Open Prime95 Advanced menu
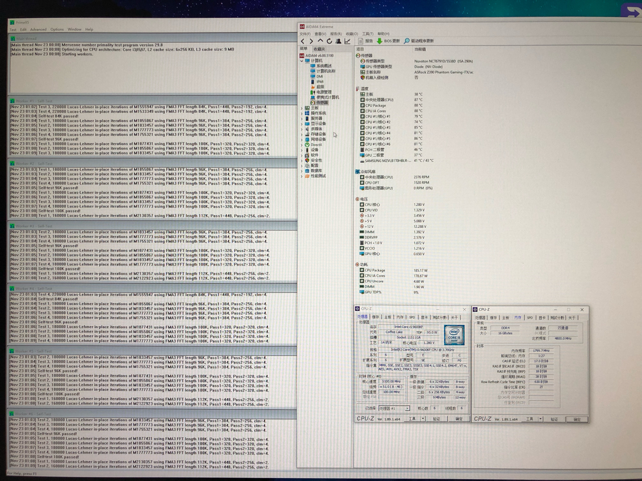 38,30
